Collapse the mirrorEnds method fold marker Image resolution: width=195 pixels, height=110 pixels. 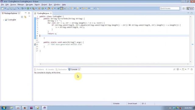click(39, 19)
